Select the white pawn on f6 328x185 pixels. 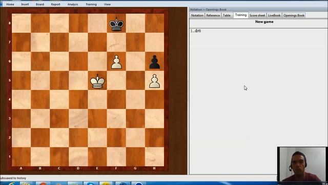pos(116,62)
